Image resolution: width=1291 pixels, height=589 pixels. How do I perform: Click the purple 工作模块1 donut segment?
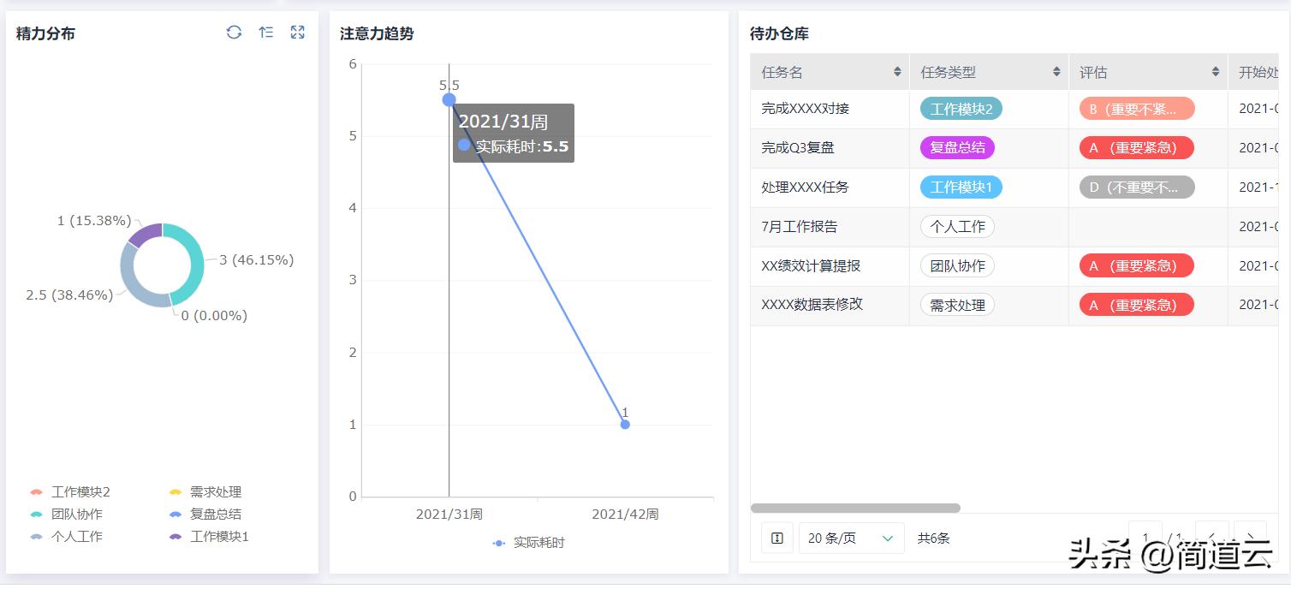coord(145,234)
